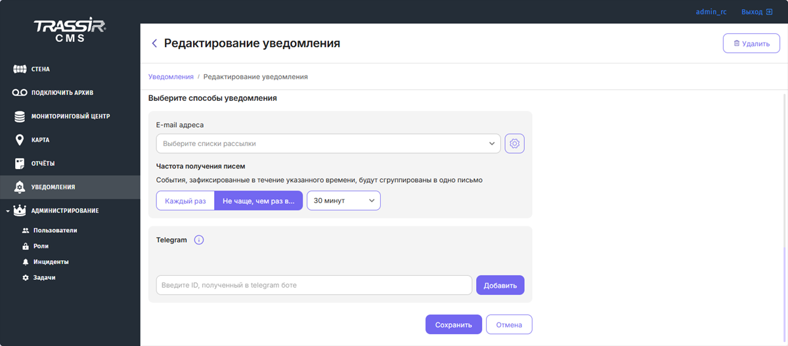Screen dimensions: 788x346
Task: Click the video wall icon beside Стена
Action: point(20,69)
